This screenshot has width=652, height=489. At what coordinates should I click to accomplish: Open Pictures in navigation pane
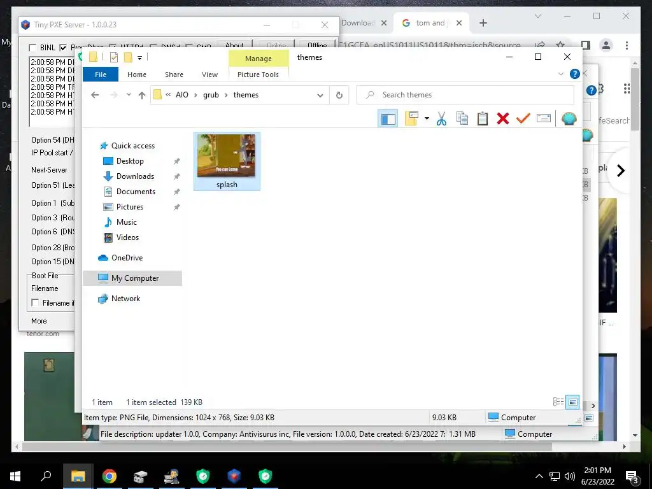click(130, 207)
